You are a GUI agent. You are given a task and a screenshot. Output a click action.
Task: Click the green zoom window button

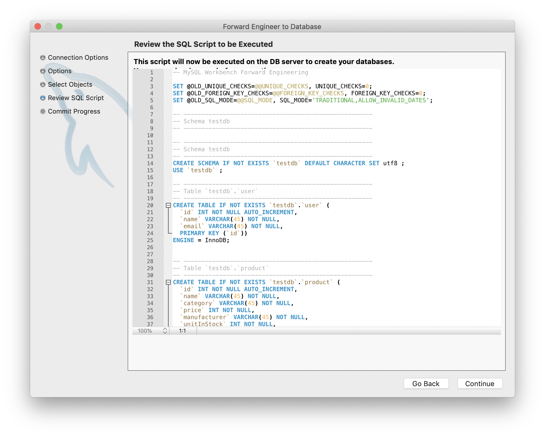click(x=59, y=26)
